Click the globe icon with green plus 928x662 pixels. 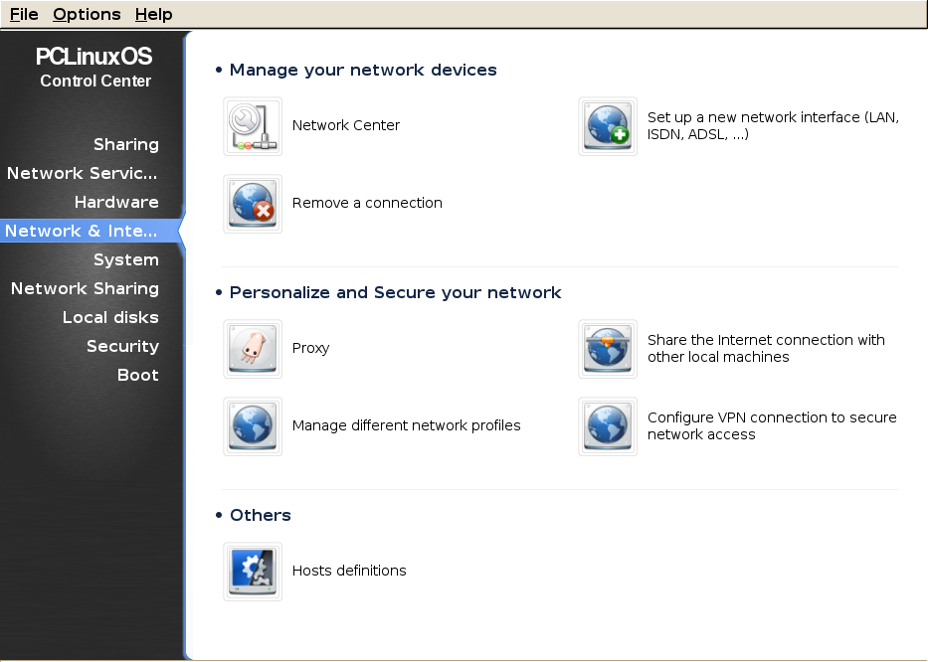pyautogui.click(x=608, y=126)
